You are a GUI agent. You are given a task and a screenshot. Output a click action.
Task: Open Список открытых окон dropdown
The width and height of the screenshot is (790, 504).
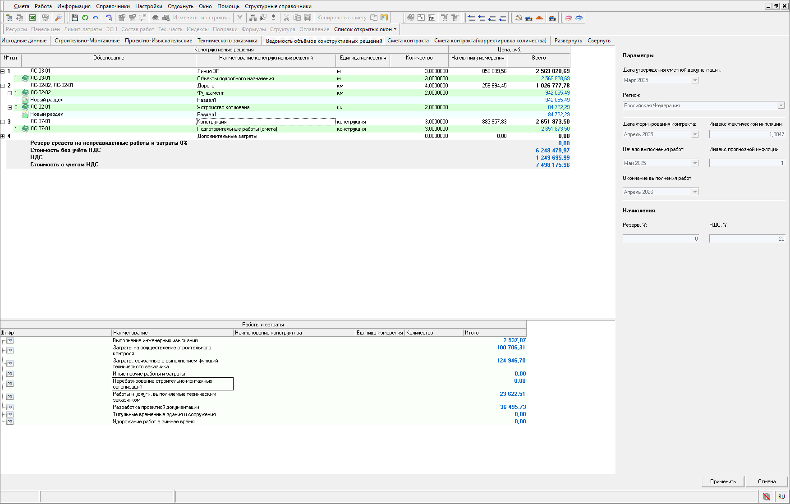(365, 29)
